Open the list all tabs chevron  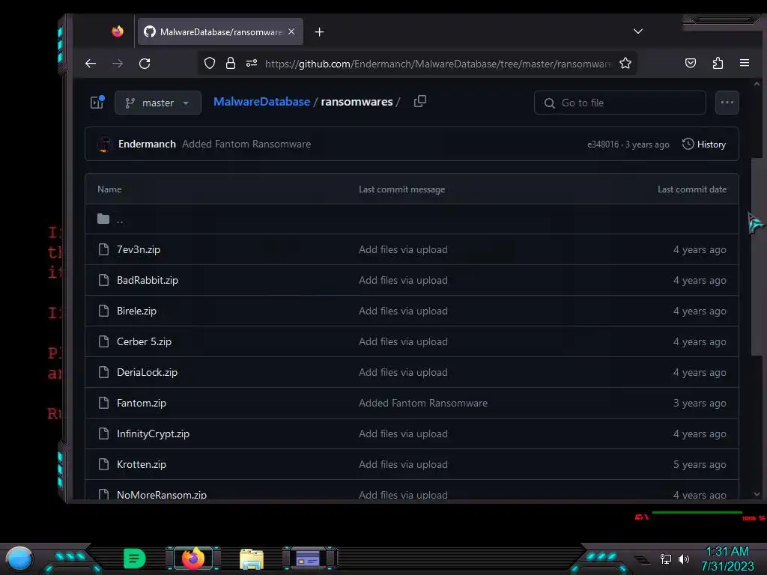point(638,31)
